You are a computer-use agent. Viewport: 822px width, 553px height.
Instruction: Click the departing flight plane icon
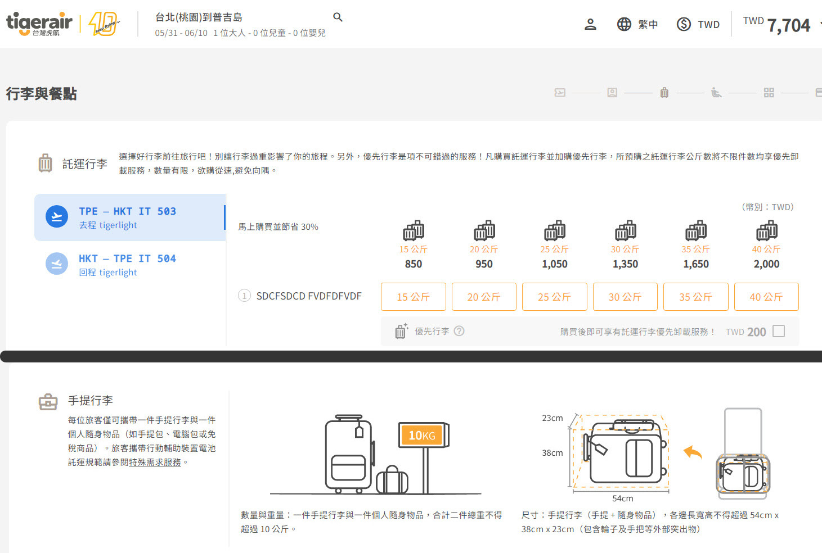(56, 217)
